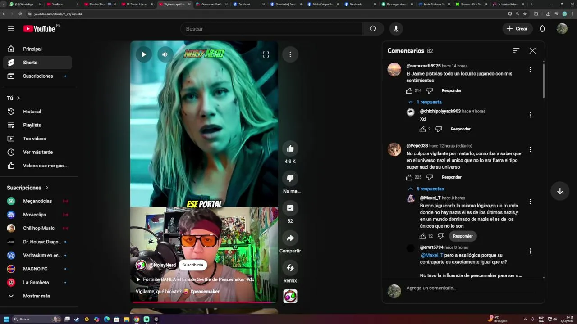Reply to Maxel_T's comment

coord(463,236)
